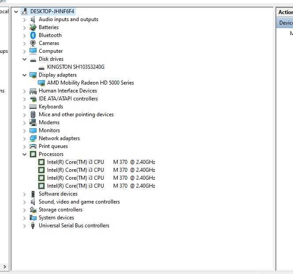This screenshot has height=274, width=293.
Task: Select the System devices label
Action: [x=56, y=218]
